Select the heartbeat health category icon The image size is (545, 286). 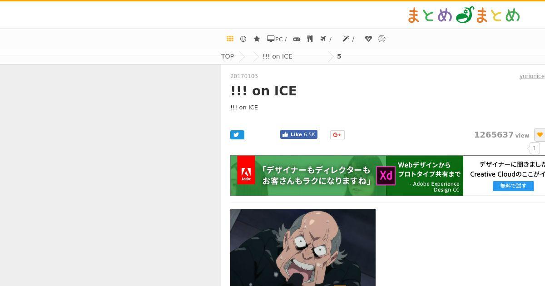pyautogui.click(x=368, y=39)
